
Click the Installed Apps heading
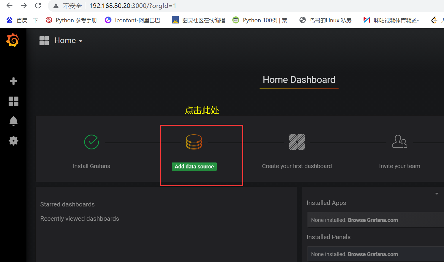point(326,203)
